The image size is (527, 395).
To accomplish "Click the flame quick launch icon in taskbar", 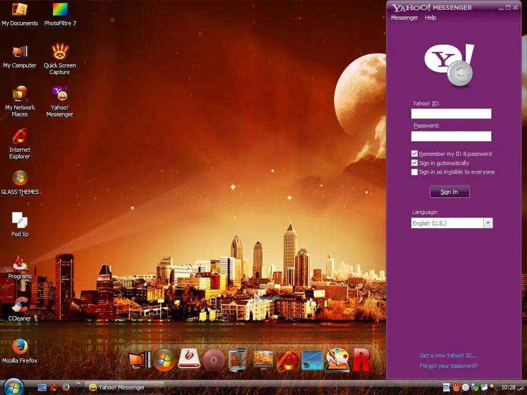I will pos(54,387).
